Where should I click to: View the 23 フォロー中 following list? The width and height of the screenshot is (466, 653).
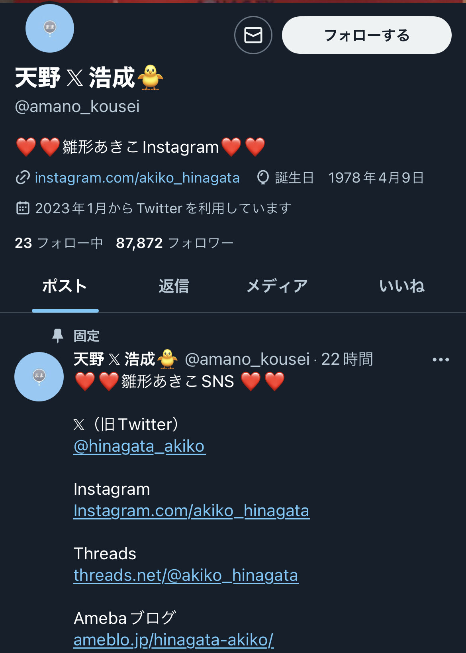(59, 243)
